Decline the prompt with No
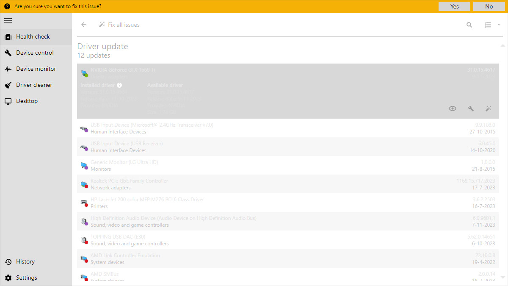This screenshot has height=286, width=508. [489, 6]
